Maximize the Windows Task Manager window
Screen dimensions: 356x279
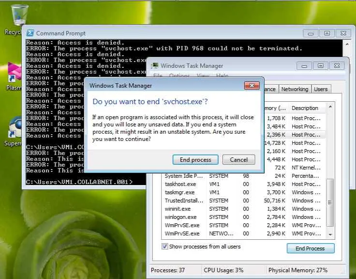click(320, 66)
